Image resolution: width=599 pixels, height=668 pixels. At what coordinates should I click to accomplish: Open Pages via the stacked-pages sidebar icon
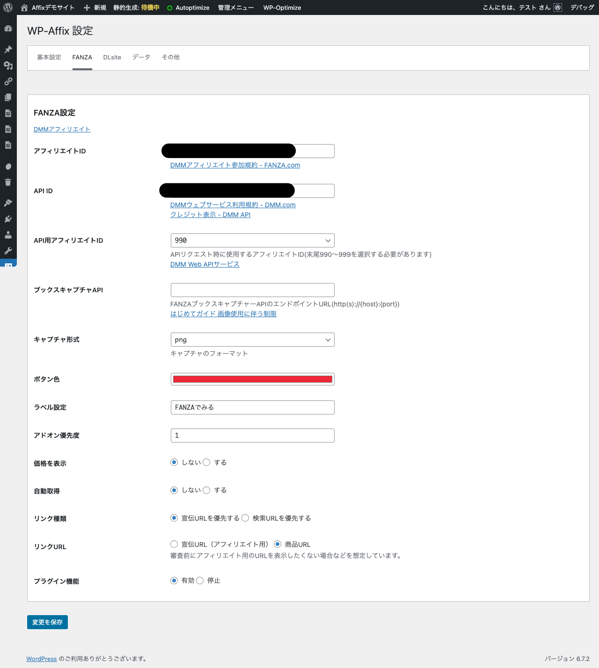(x=8, y=97)
